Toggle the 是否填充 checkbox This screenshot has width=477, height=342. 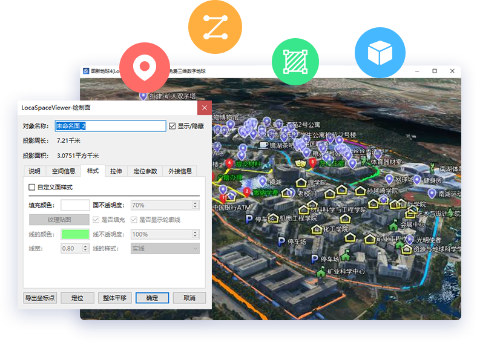[x=96, y=219]
